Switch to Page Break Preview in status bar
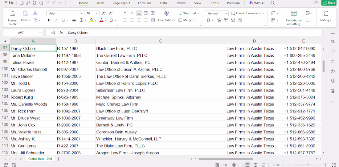 tap(255, 165)
